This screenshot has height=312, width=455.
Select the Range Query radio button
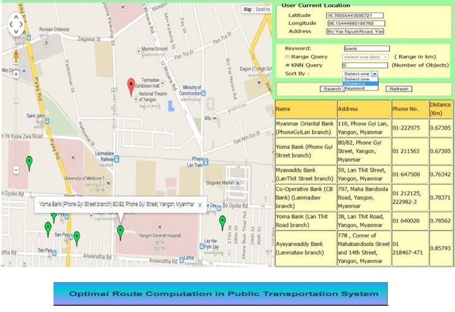(287, 57)
